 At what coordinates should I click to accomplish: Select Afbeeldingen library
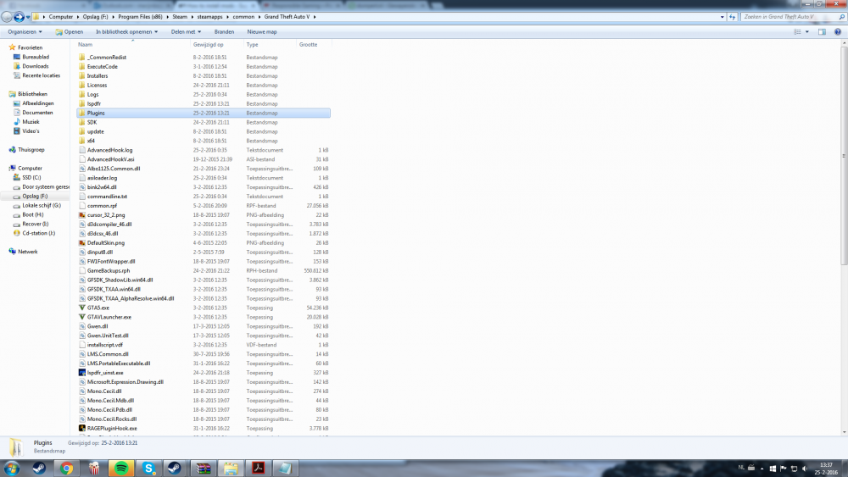pyautogui.click(x=38, y=103)
